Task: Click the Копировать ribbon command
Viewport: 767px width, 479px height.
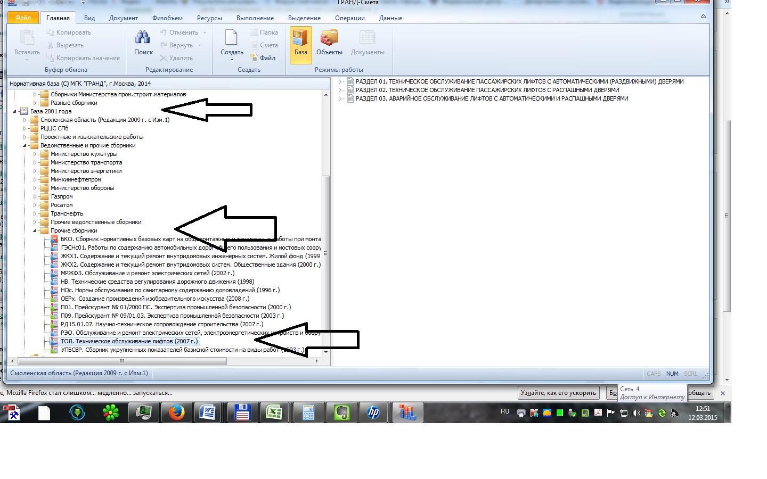Action: [69, 32]
